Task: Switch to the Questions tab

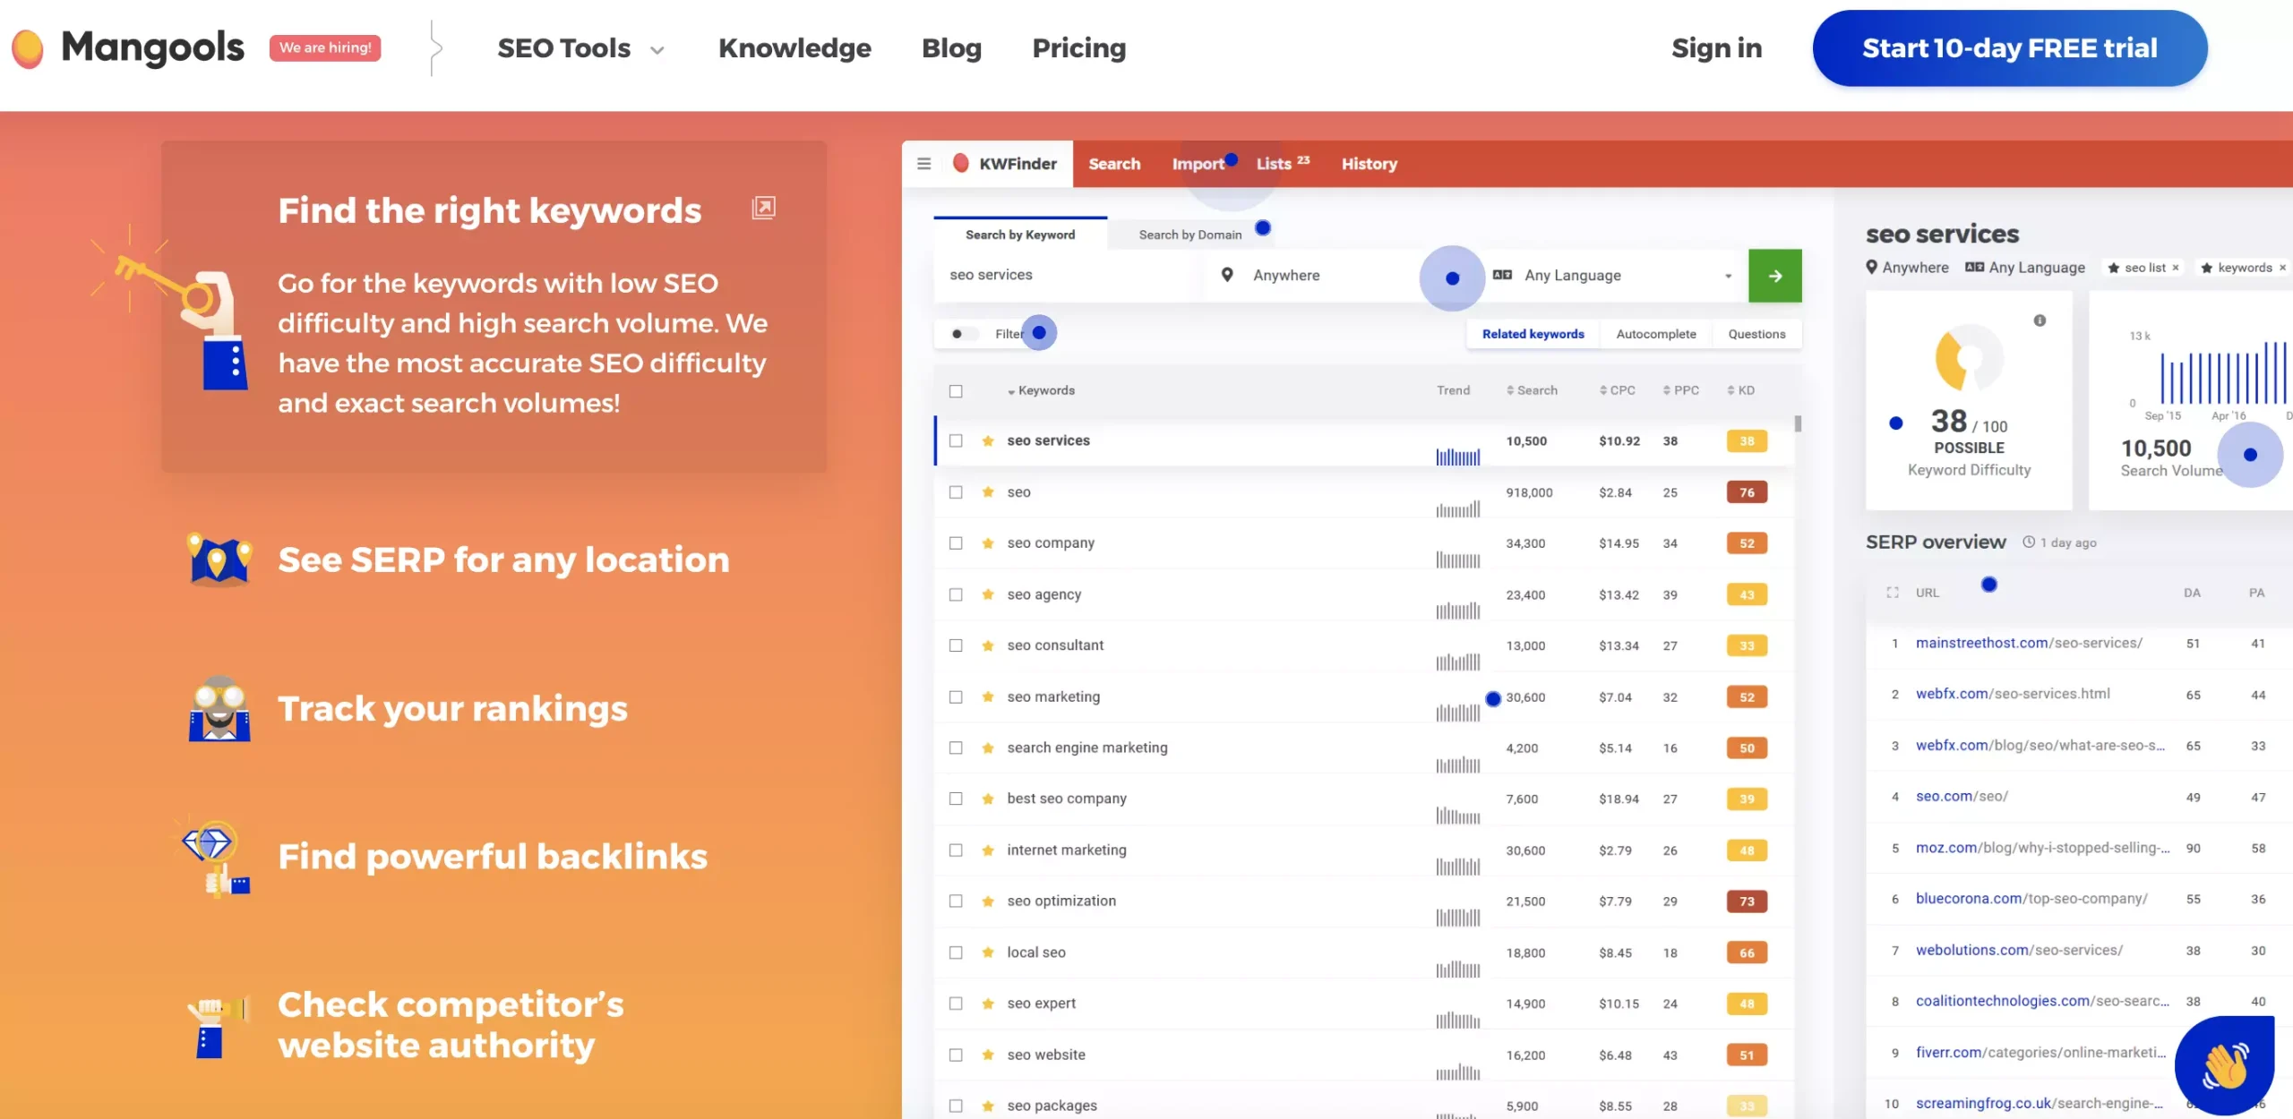Action: pyautogui.click(x=1756, y=334)
